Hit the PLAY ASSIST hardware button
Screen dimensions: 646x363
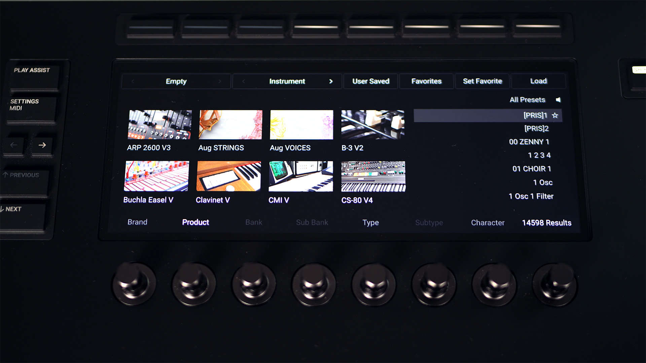pyautogui.click(x=34, y=77)
